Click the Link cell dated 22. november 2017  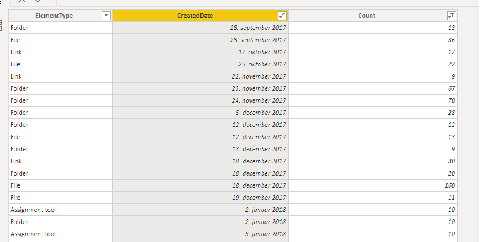[61, 76]
